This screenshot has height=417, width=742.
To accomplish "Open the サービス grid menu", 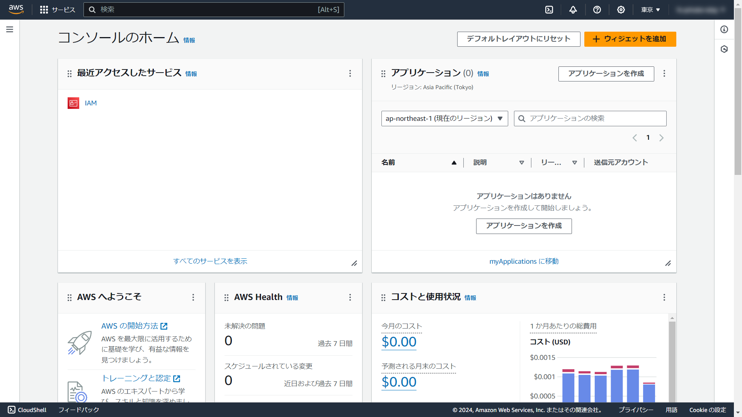I will [x=58, y=10].
